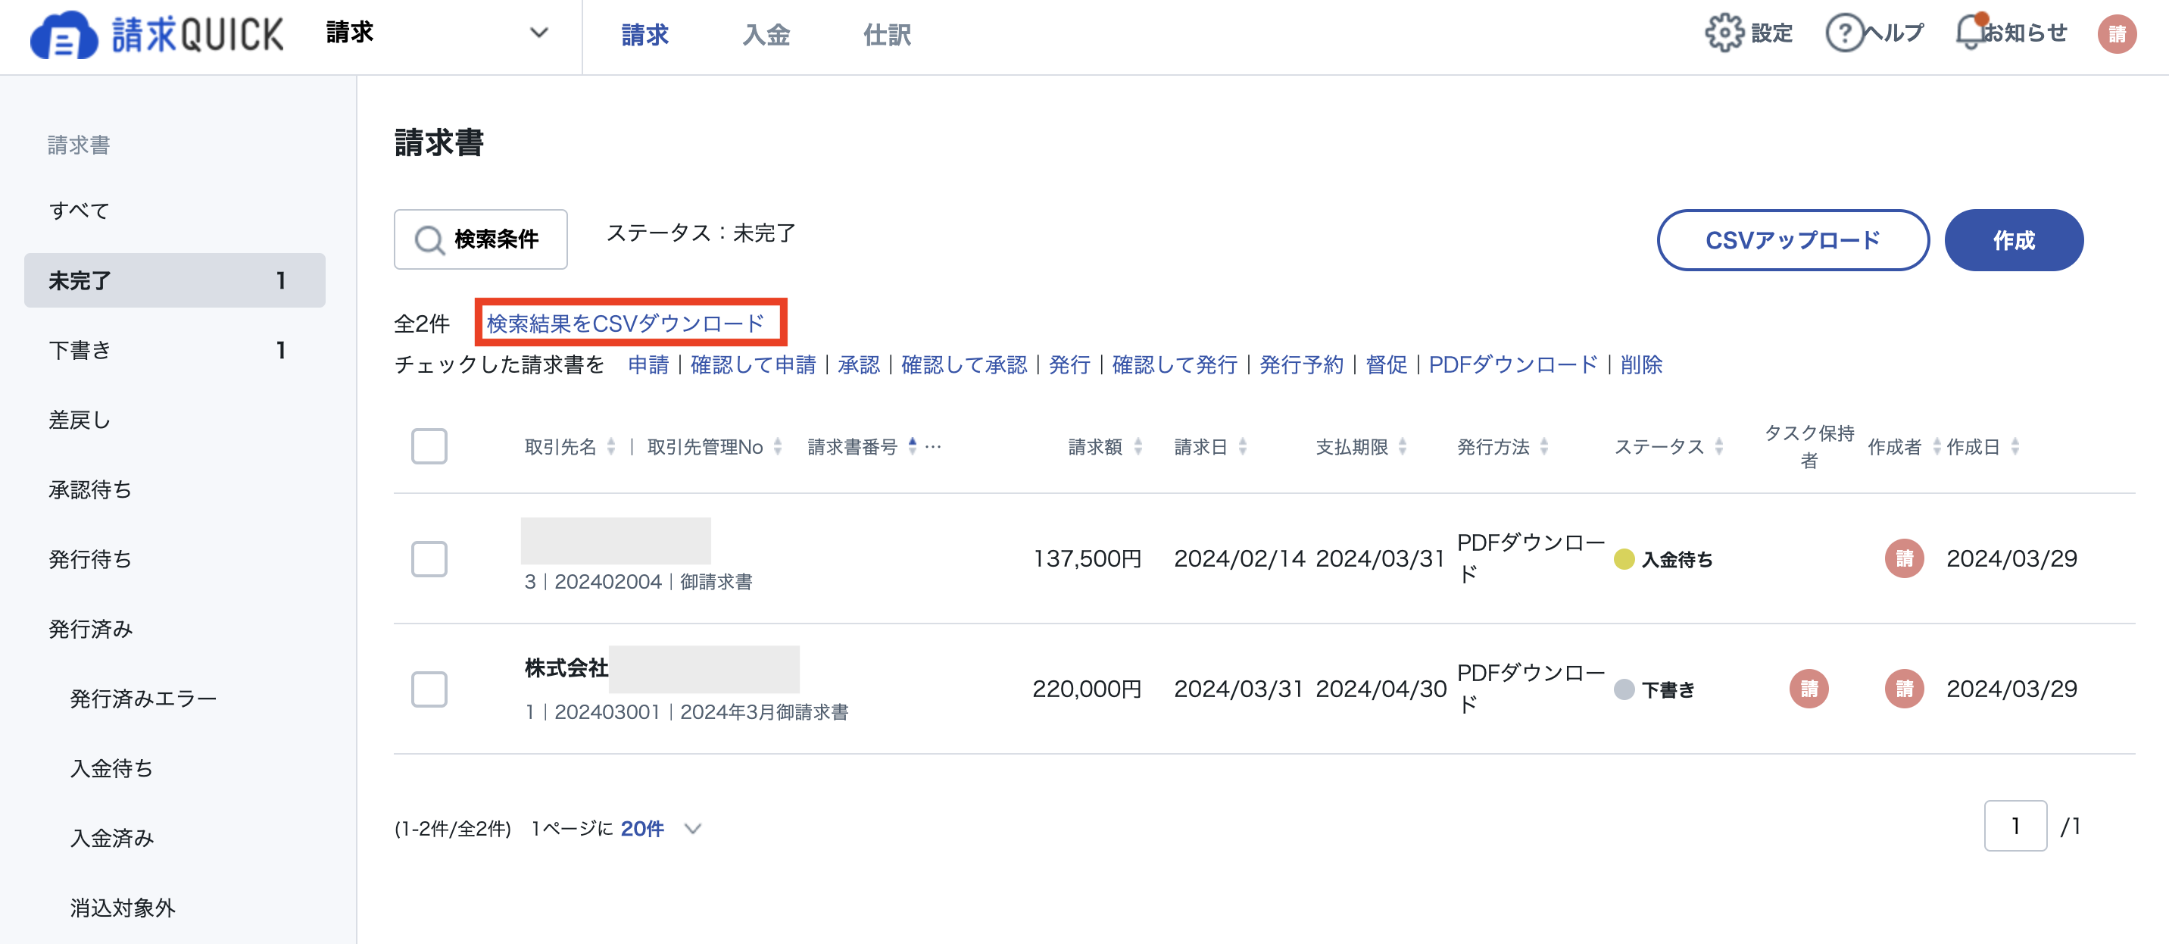Sort by ステータス column arrows
The image size is (2169, 944).
click(1718, 446)
